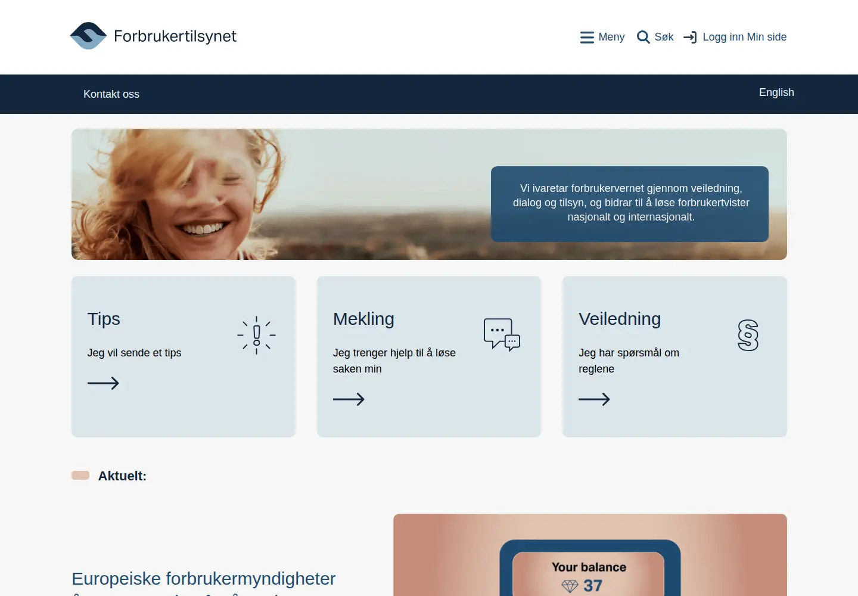Open Kontakt oss in navigation bar

[x=111, y=94]
